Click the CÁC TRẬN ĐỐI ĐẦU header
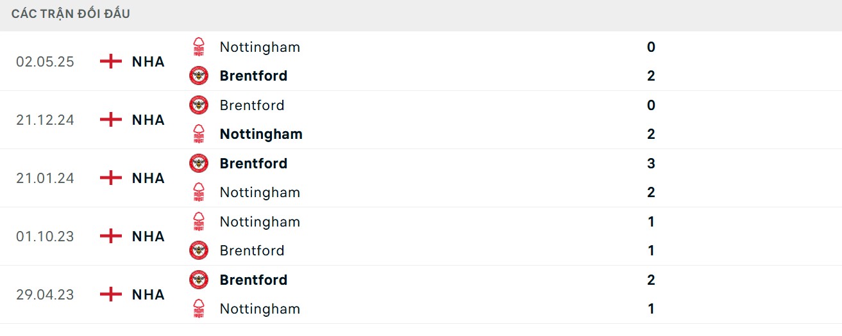This screenshot has height=336, width=842. (71, 14)
